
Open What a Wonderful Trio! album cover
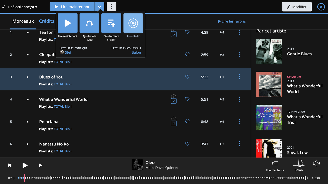[x=269, y=117]
